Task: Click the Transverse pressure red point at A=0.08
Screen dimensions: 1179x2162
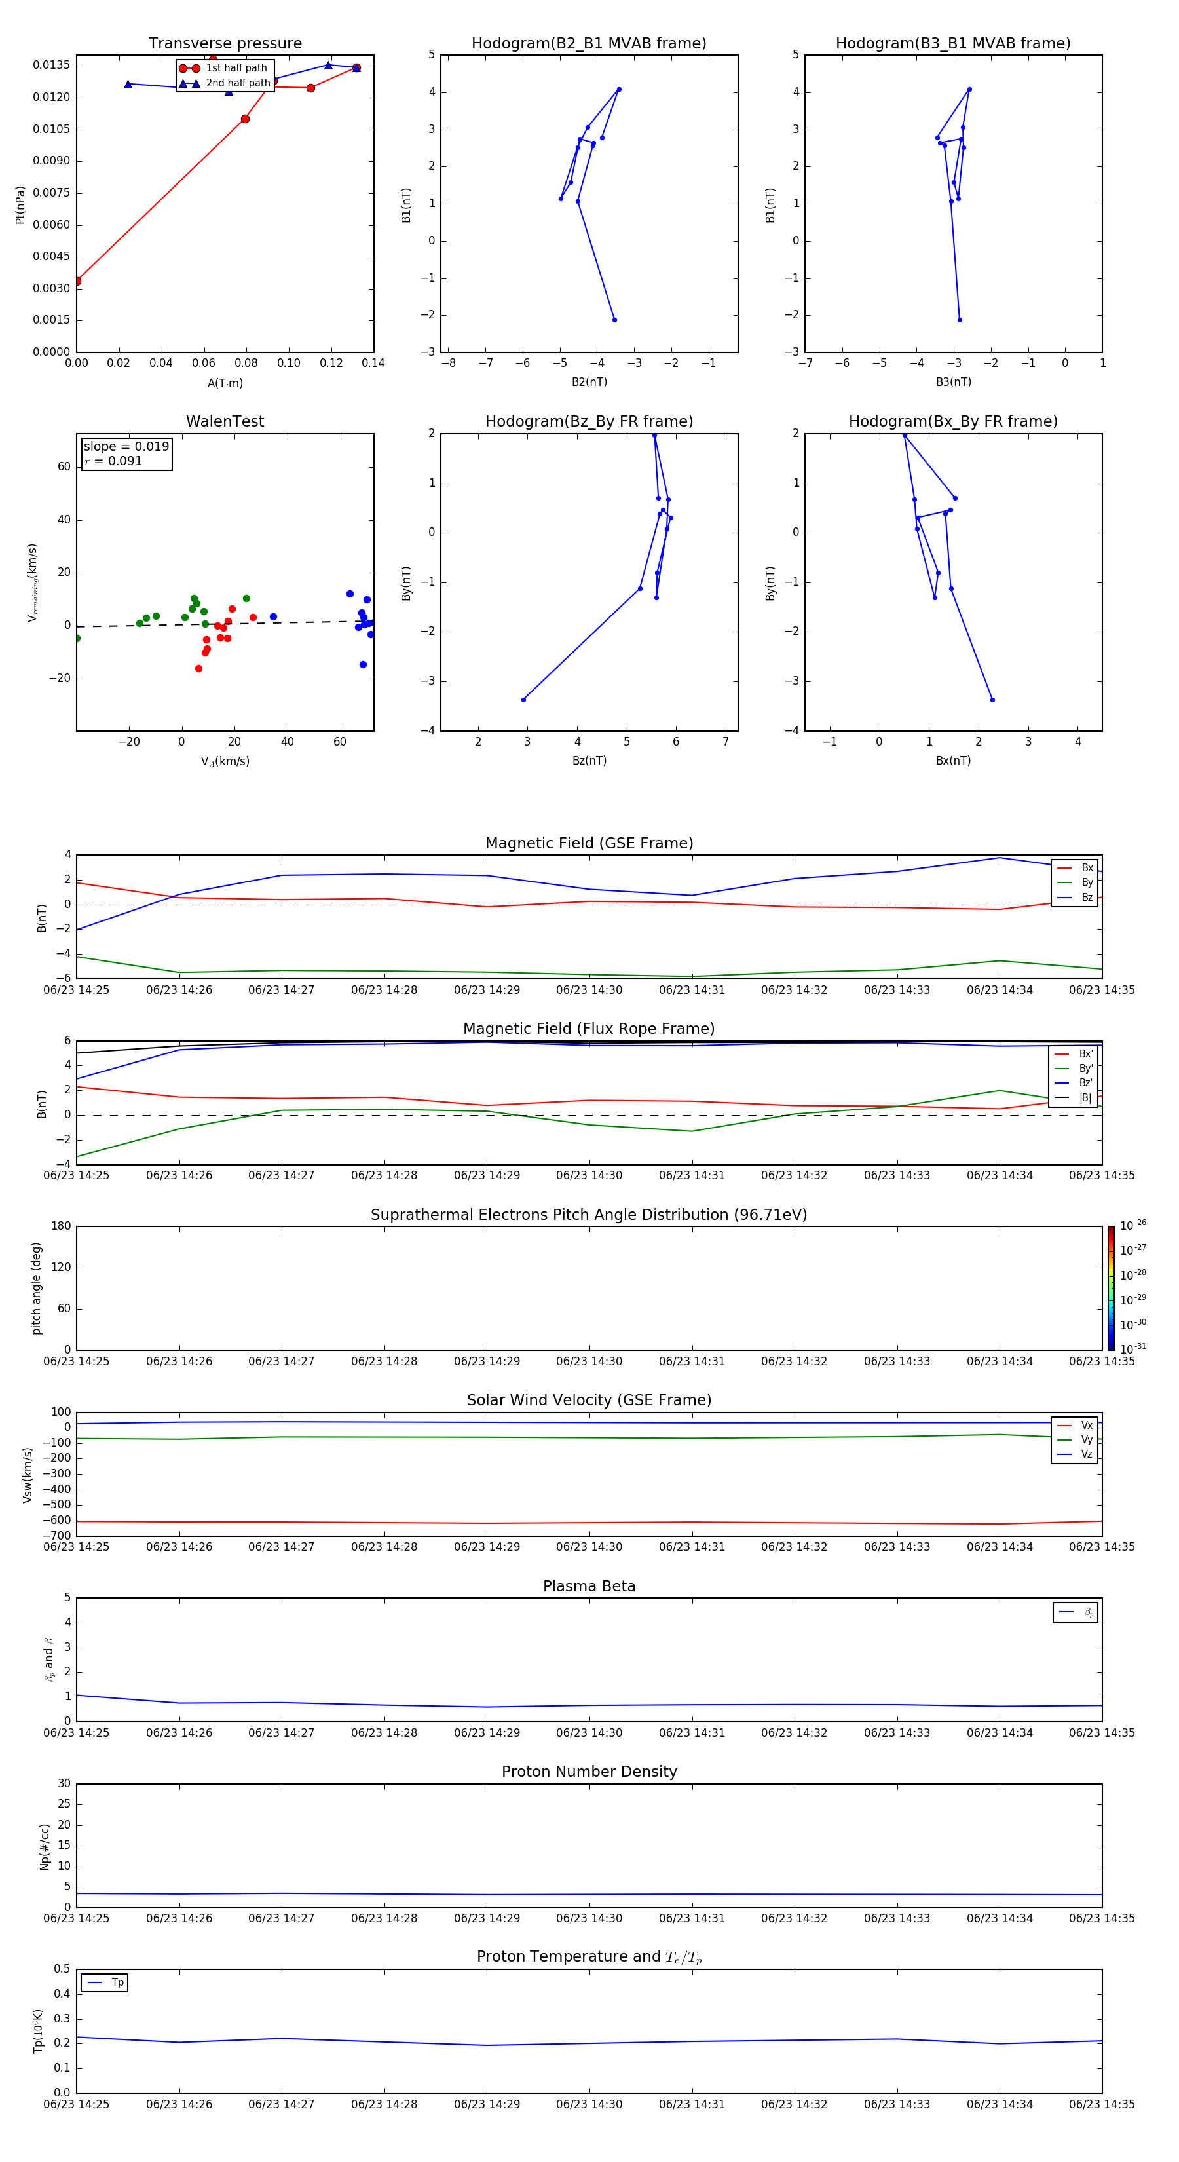Action: [245, 119]
